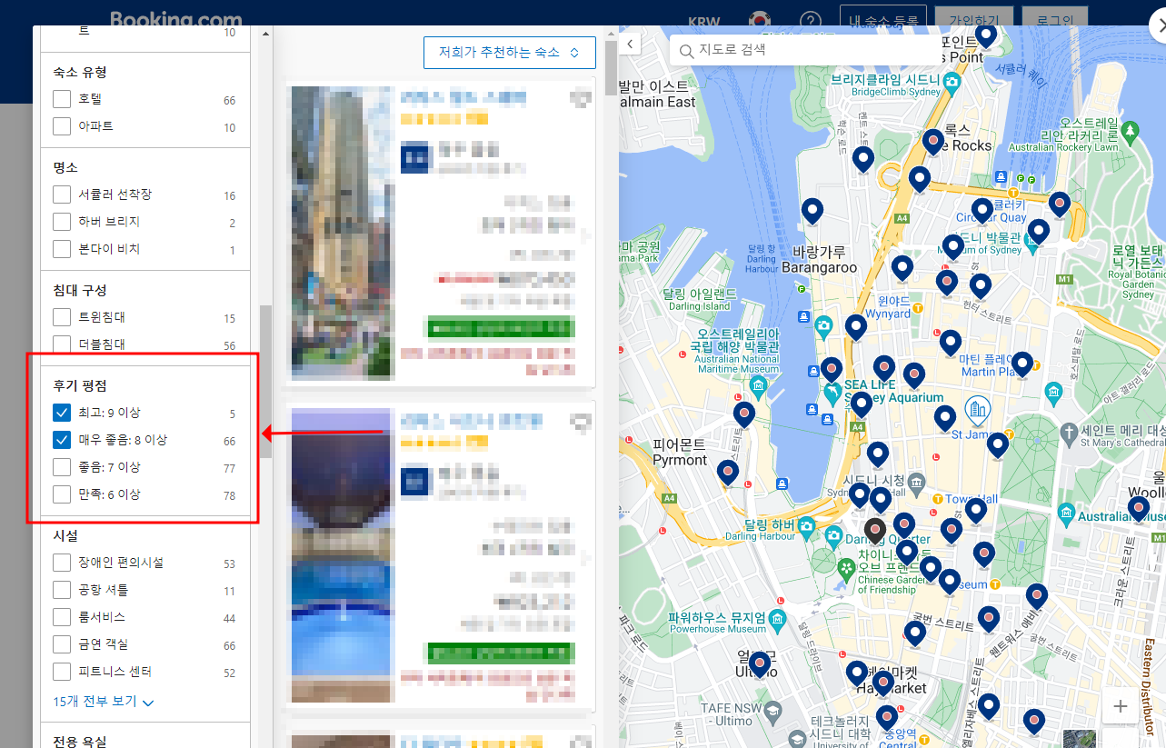Image resolution: width=1166 pixels, height=748 pixels.
Task: Open the second property pool photo thumbnail
Action: pyautogui.click(x=341, y=554)
